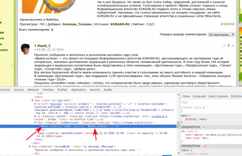
Task: Open the Network tab
Action: coord(33,89)
